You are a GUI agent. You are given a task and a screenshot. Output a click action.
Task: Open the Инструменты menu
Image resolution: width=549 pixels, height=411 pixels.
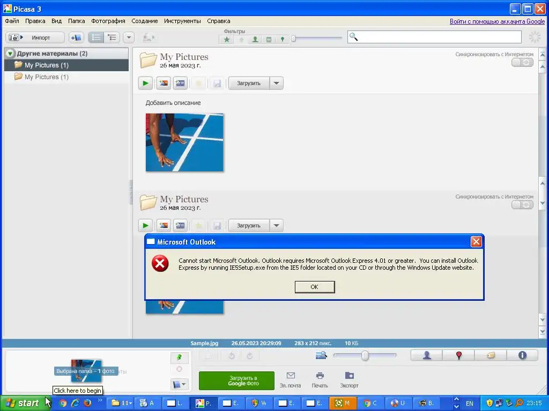coord(182,21)
